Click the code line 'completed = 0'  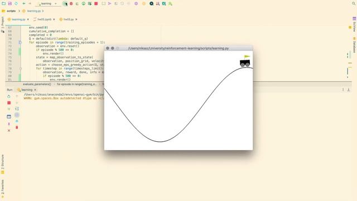[40, 35]
